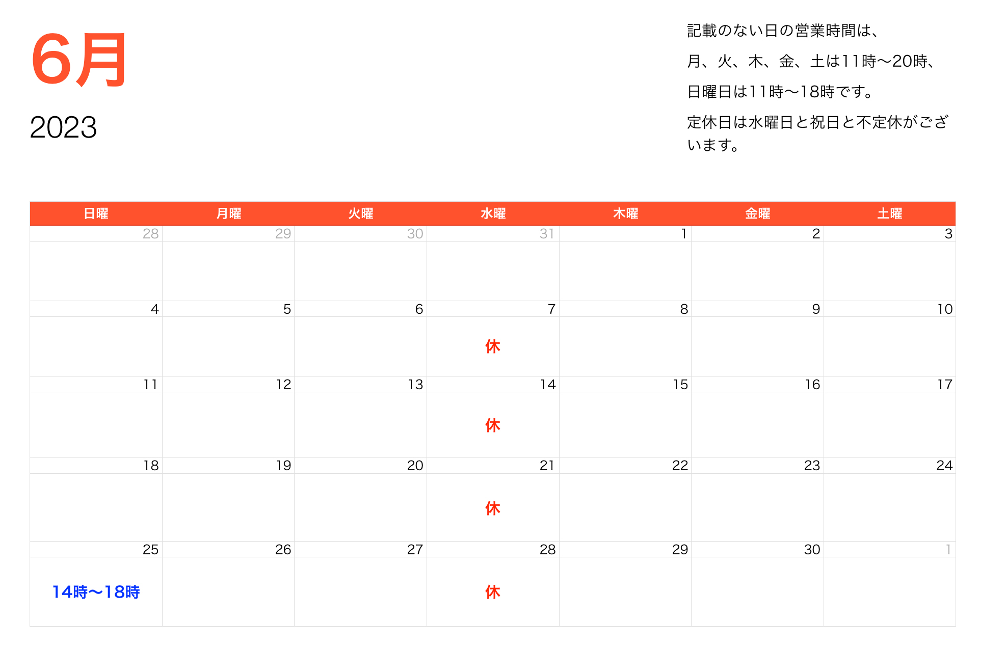Click date 7 in the 水曜 column
This screenshot has height=646, width=1007.
[x=551, y=309]
